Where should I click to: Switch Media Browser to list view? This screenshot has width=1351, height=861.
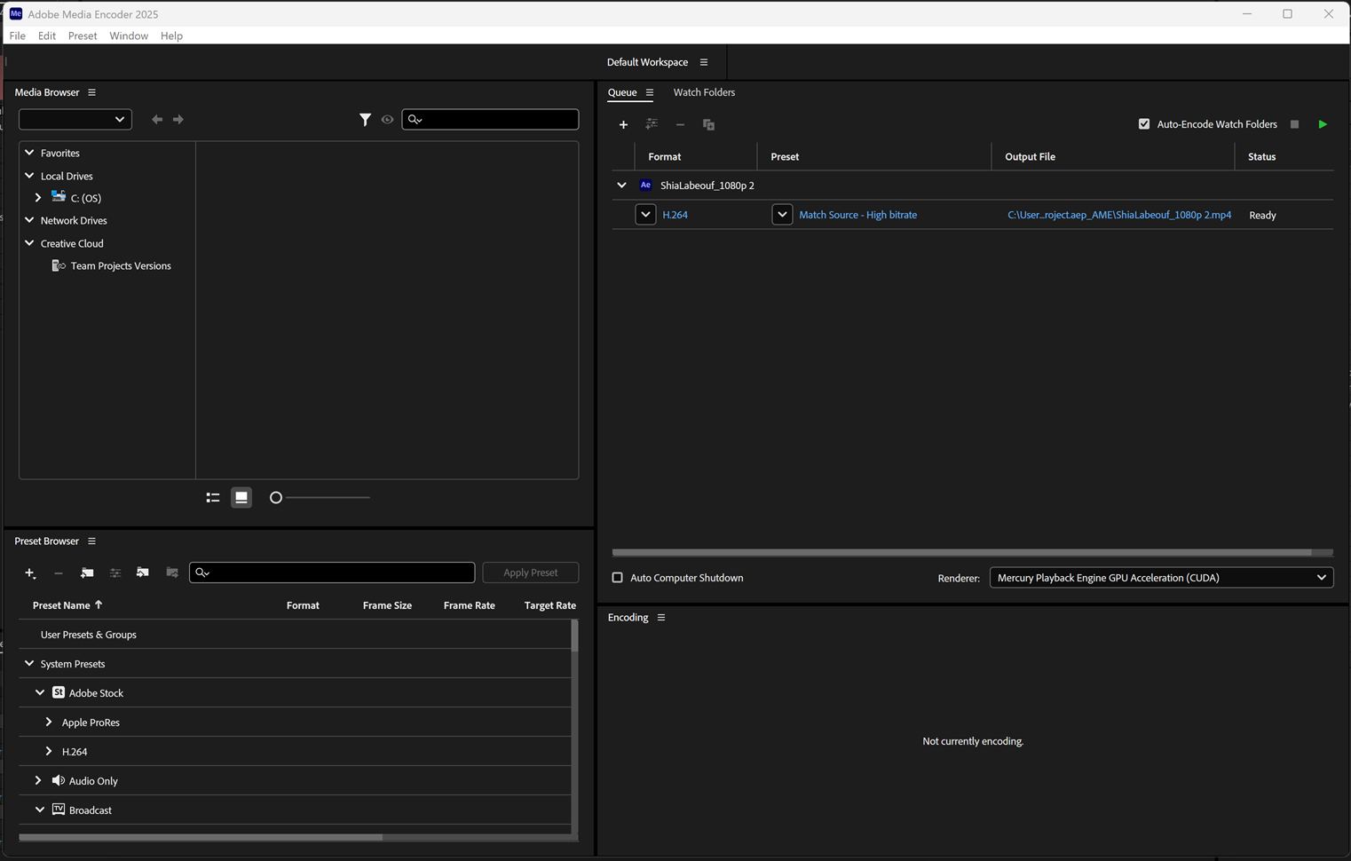[213, 498]
